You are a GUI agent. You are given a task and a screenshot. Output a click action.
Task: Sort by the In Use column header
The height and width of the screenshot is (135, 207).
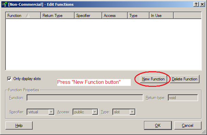click(x=161, y=16)
